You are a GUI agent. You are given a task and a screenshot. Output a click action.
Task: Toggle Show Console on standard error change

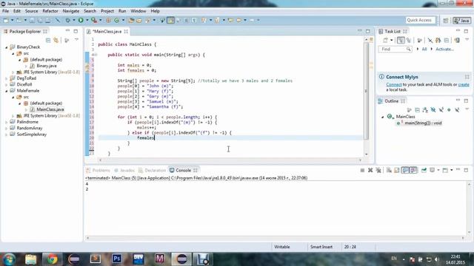413,171
